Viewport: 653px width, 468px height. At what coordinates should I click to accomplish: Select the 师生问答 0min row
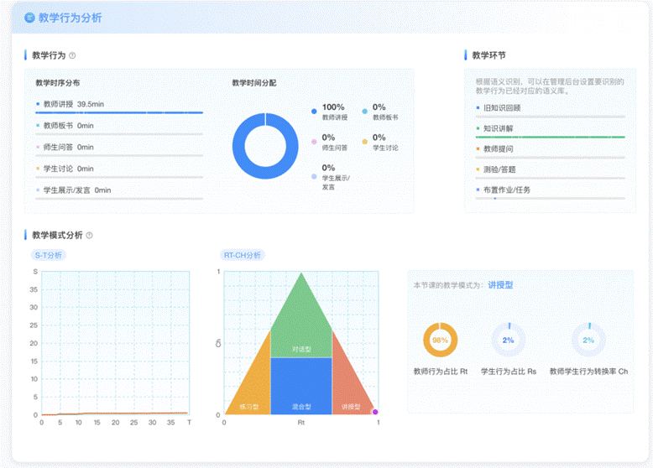coord(119,148)
